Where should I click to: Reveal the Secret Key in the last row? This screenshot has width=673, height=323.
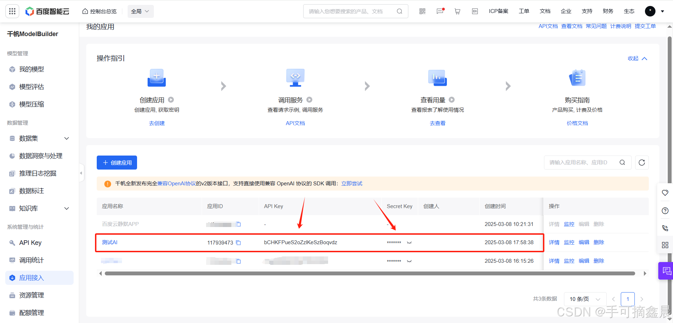pyautogui.click(x=409, y=261)
